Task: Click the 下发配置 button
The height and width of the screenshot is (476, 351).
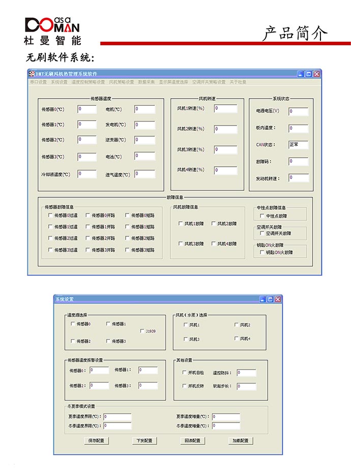Action: [x=144, y=440]
